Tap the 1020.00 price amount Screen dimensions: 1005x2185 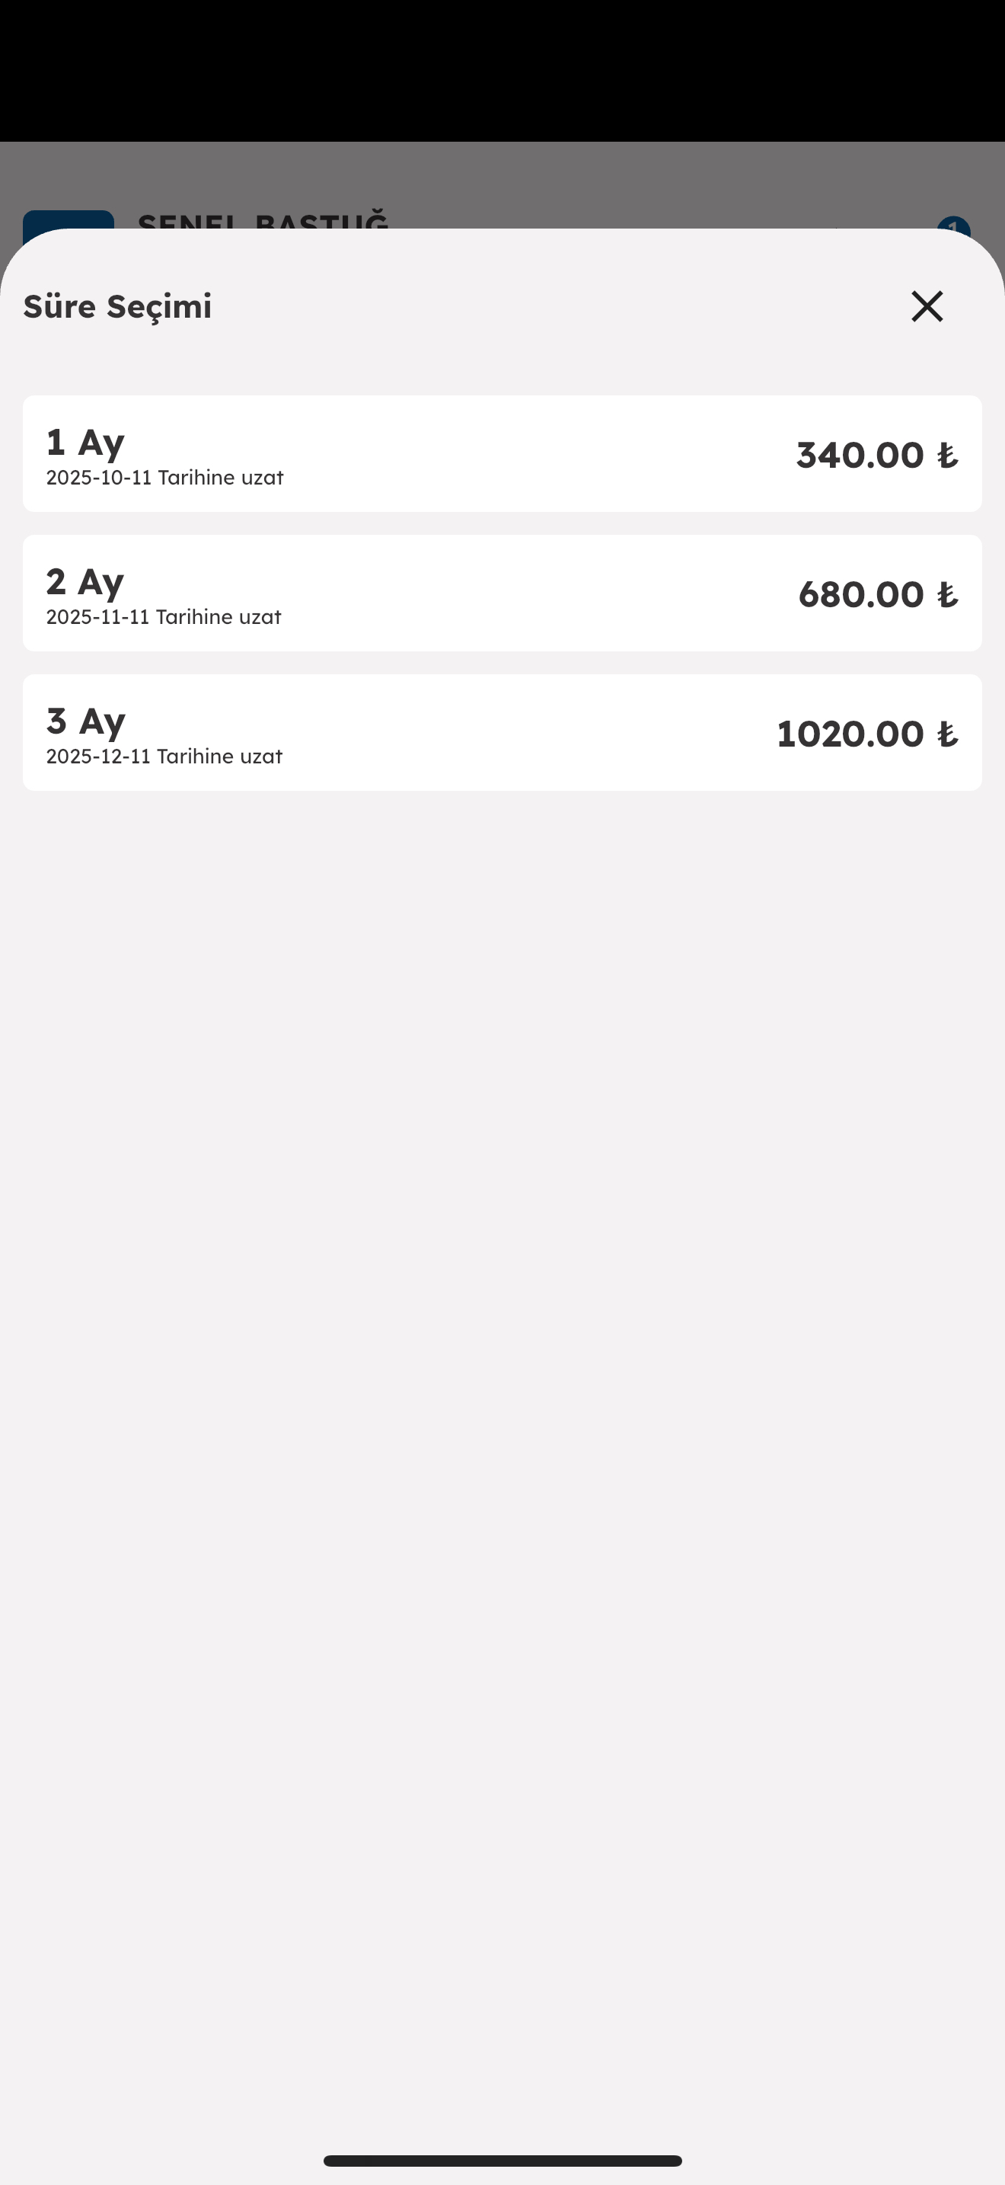850,734
